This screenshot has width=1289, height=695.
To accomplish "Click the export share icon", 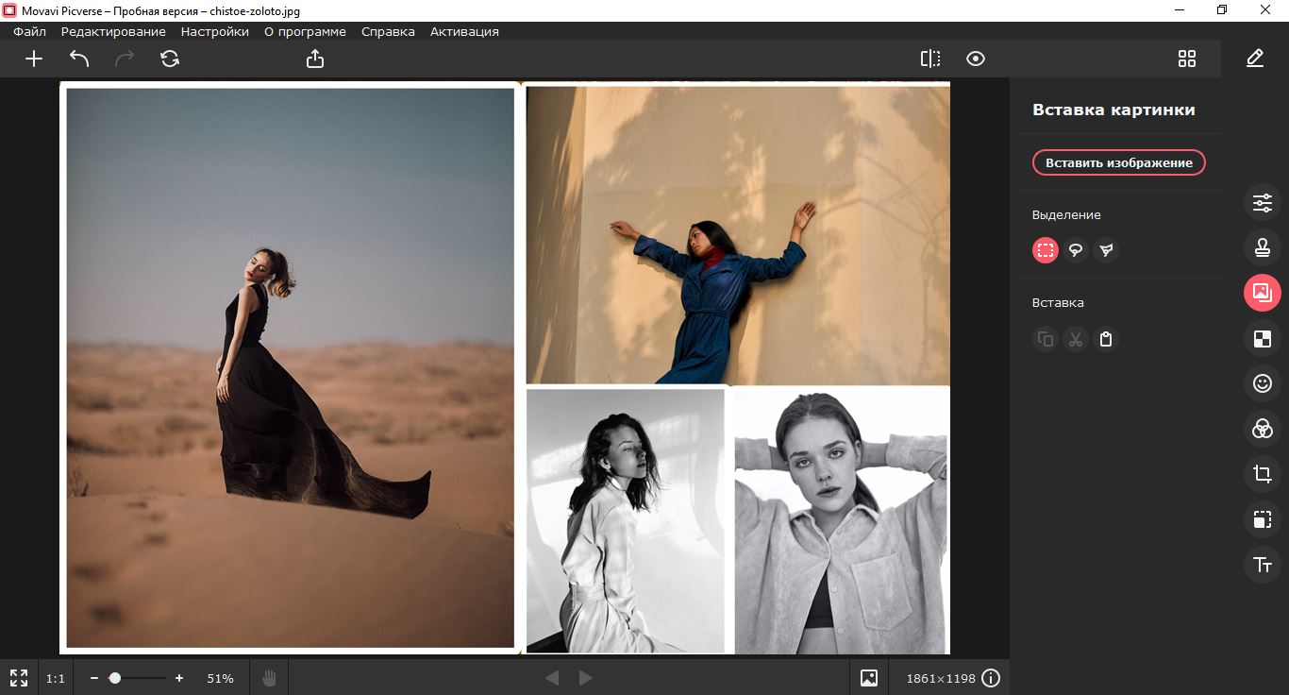I will coord(315,59).
